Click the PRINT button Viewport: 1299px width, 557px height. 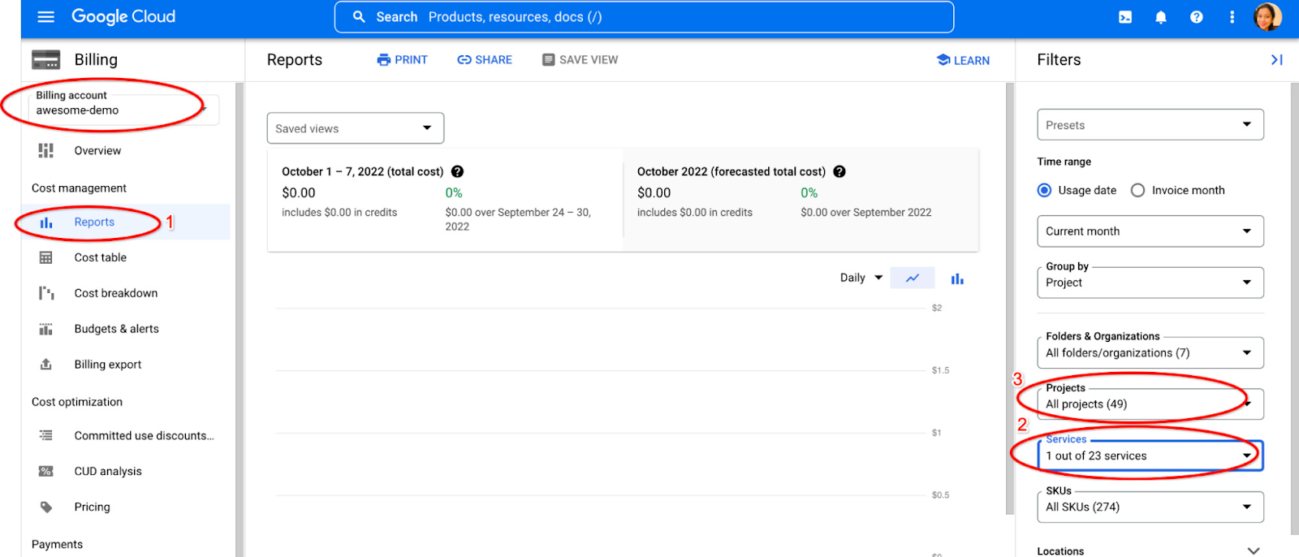pos(402,60)
